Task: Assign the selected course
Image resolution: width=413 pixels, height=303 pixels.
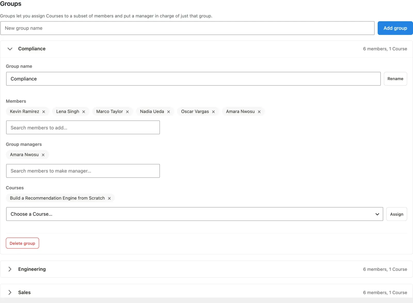Action: pos(396,214)
